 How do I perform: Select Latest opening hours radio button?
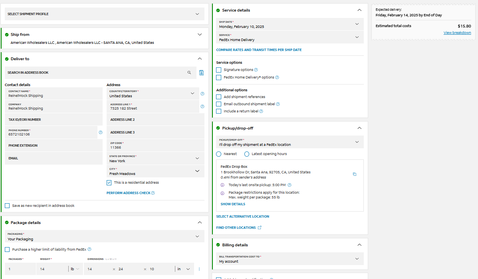point(247,154)
